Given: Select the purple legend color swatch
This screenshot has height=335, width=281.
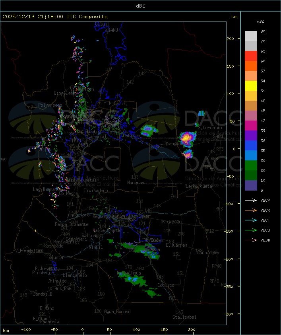Looking at the screenshot, I should (x=251, y=135).
